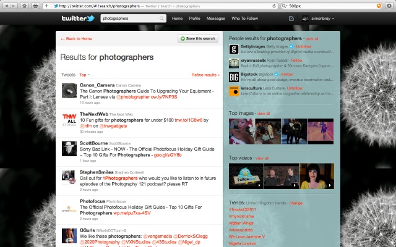The width and height of the screenshot is (396, 247).
Task: Open fourth top image thumbnail
Action: pyautogui.click(x=321, y=132)
